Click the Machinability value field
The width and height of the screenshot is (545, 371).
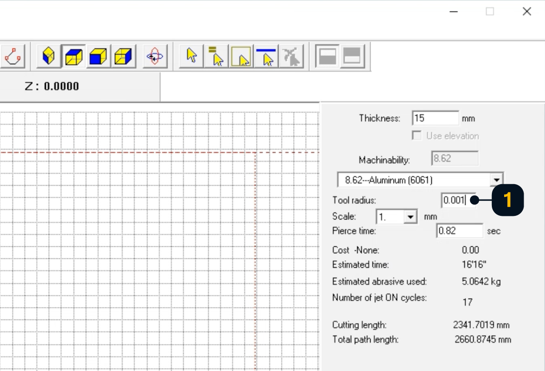(x=454, y=158)
